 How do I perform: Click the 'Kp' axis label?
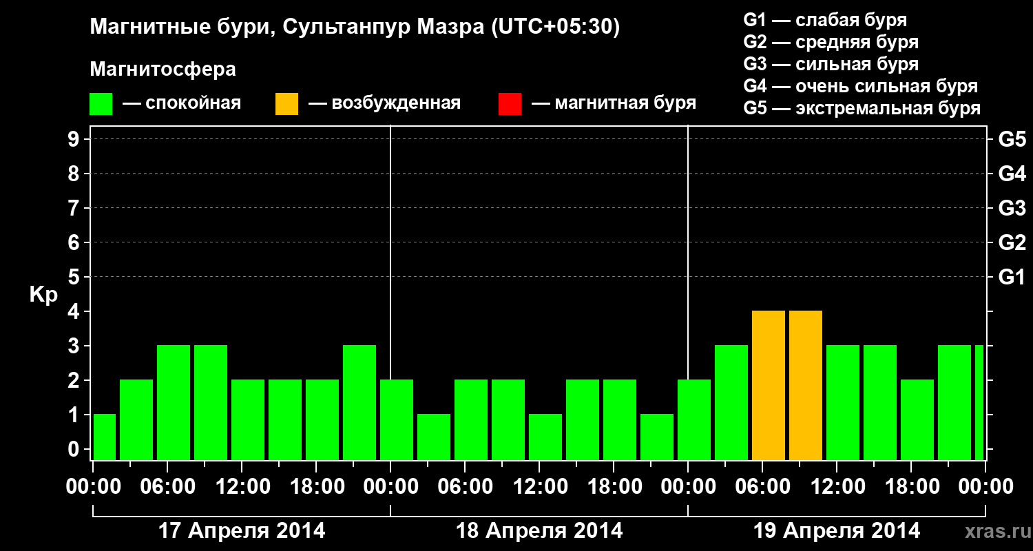(43, 295)
